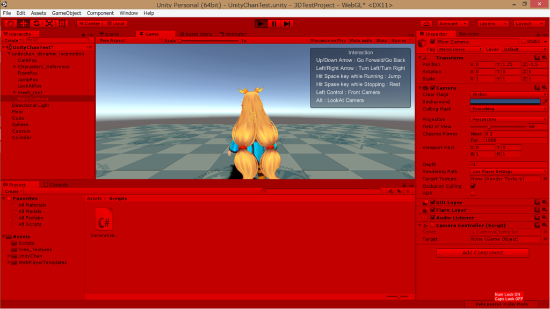This screenshot has width=550, height=309.
Task: Click the Mute audio button
Action: (361, 41)
